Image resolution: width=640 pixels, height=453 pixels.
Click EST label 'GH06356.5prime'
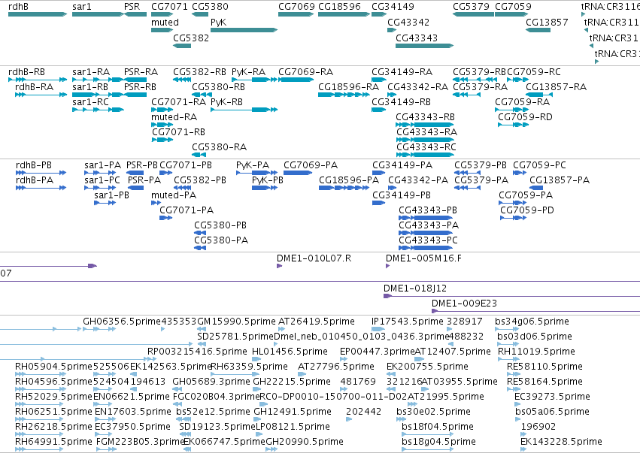coord(122,322)
